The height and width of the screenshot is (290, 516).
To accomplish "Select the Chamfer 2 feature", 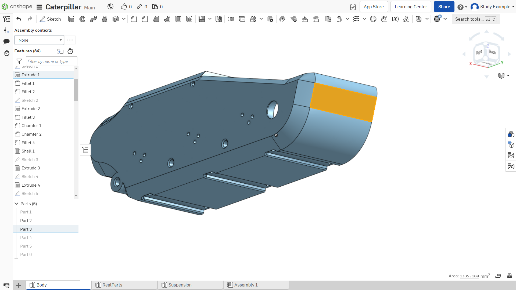I will click(43, 134).
